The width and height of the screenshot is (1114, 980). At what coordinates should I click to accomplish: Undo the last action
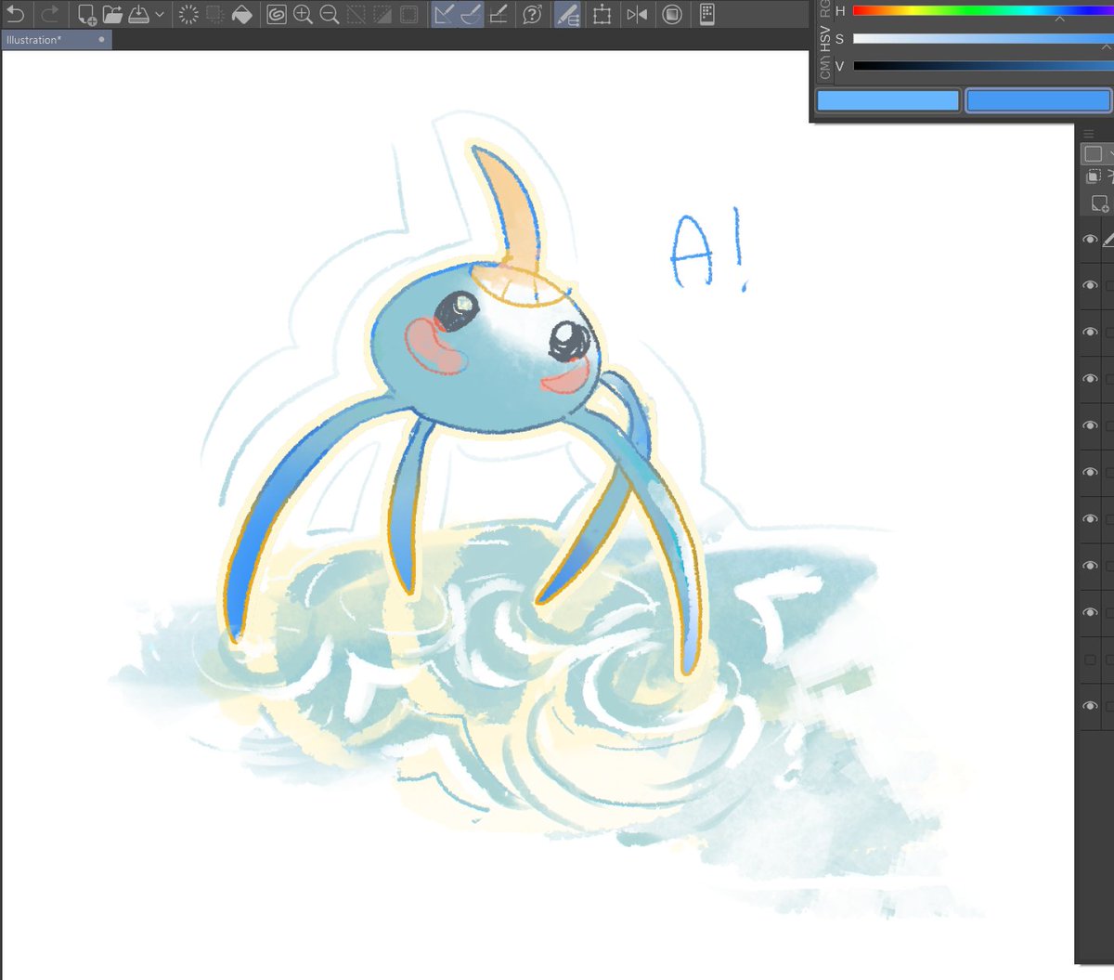pos(16,14)
